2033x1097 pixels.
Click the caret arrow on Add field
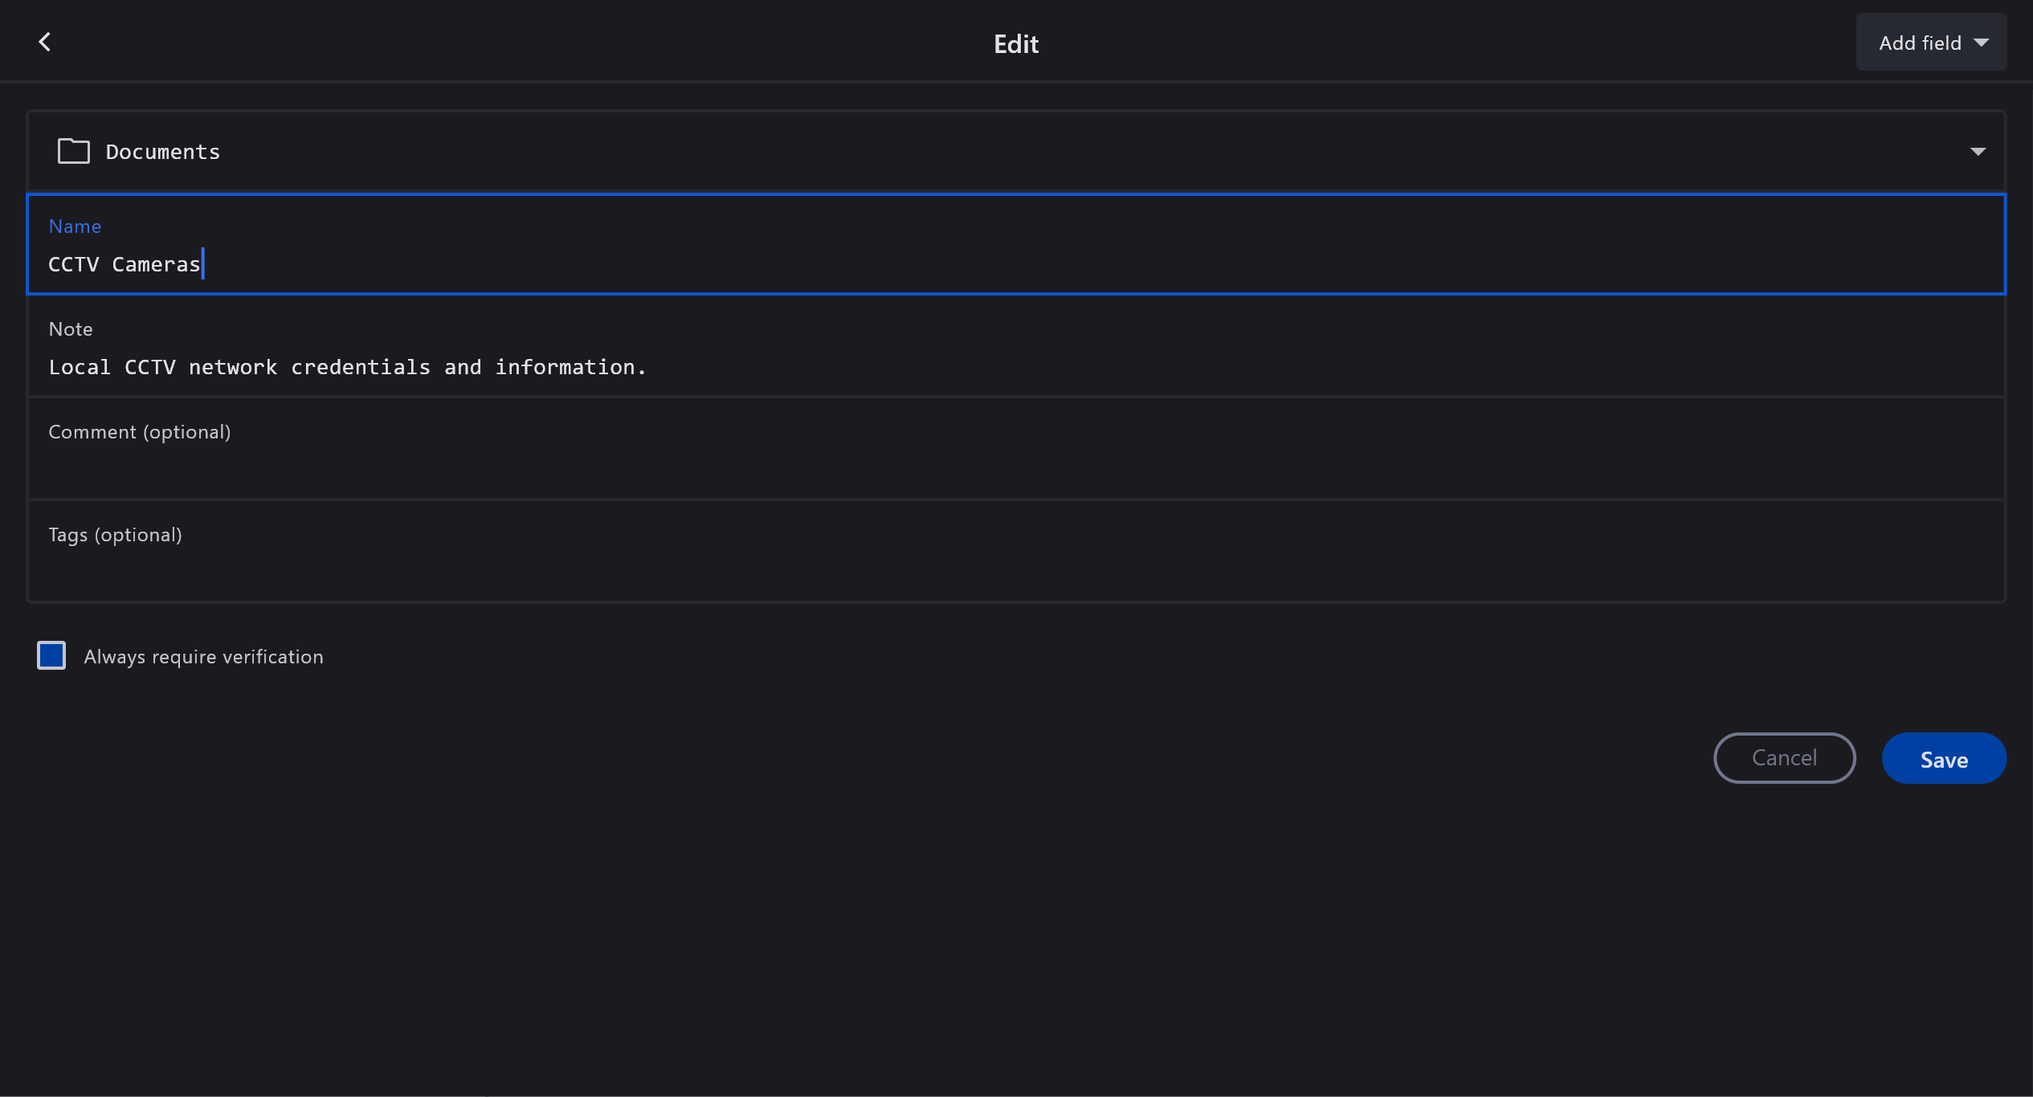(1981, 43)
